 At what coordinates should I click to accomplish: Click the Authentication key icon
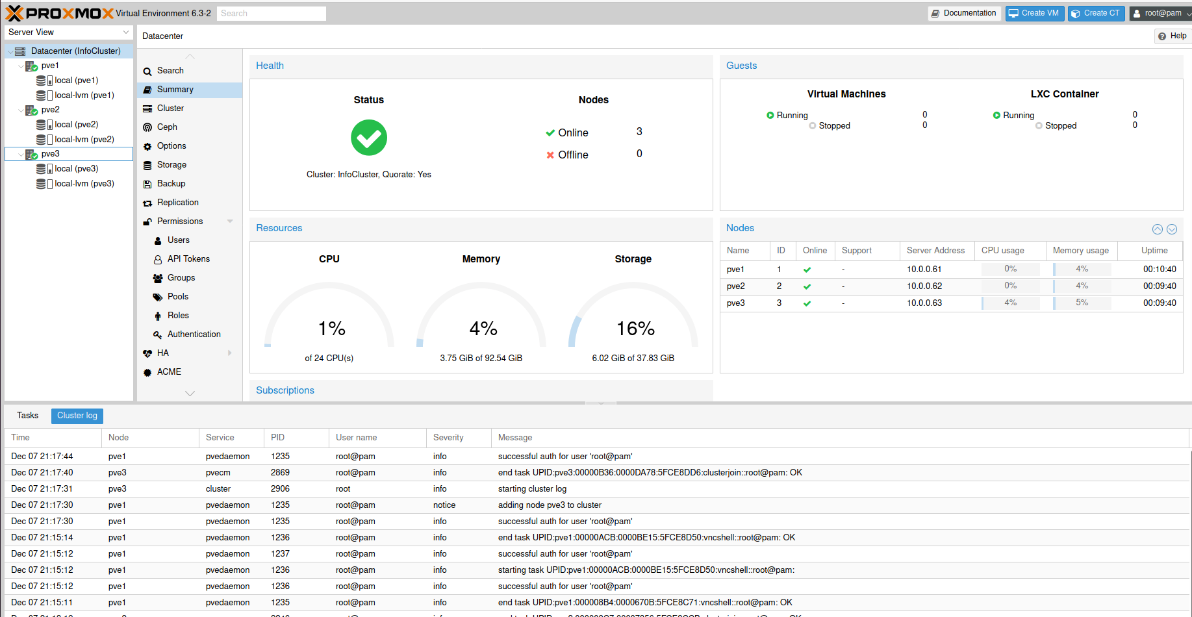coord(158,335)
